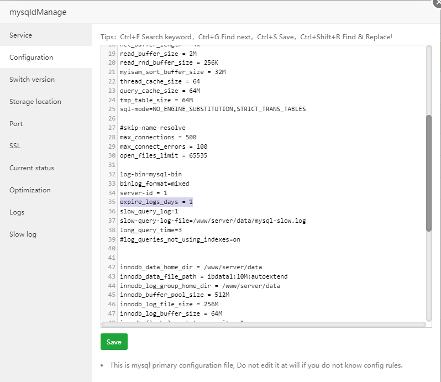Close the mysqldManage dialog
This screenshot has height=382, width=441.
click(438, 2)
